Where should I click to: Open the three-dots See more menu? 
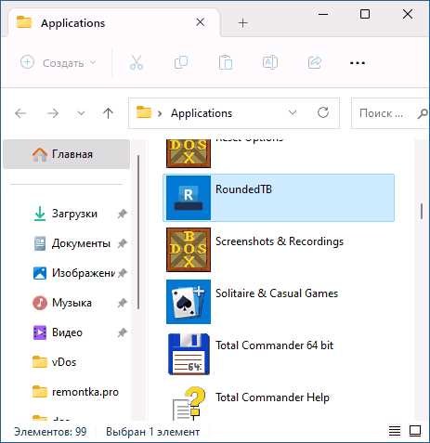[x=358, y=63]
